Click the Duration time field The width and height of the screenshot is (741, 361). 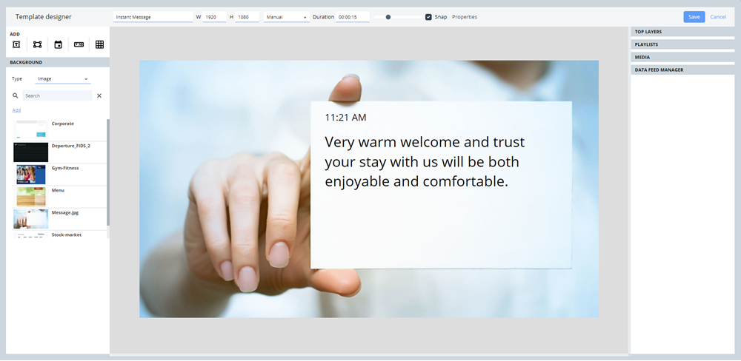click(352, 16)
